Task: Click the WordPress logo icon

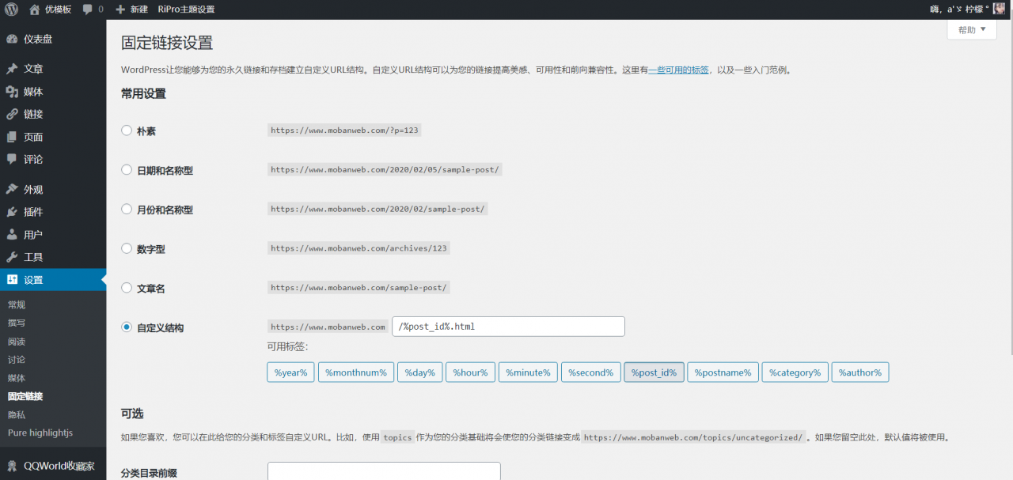Action: [x=11, y=9]
